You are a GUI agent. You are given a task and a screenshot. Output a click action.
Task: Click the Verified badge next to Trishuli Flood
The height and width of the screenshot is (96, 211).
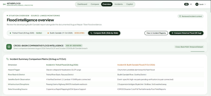[x=39, y=33]
